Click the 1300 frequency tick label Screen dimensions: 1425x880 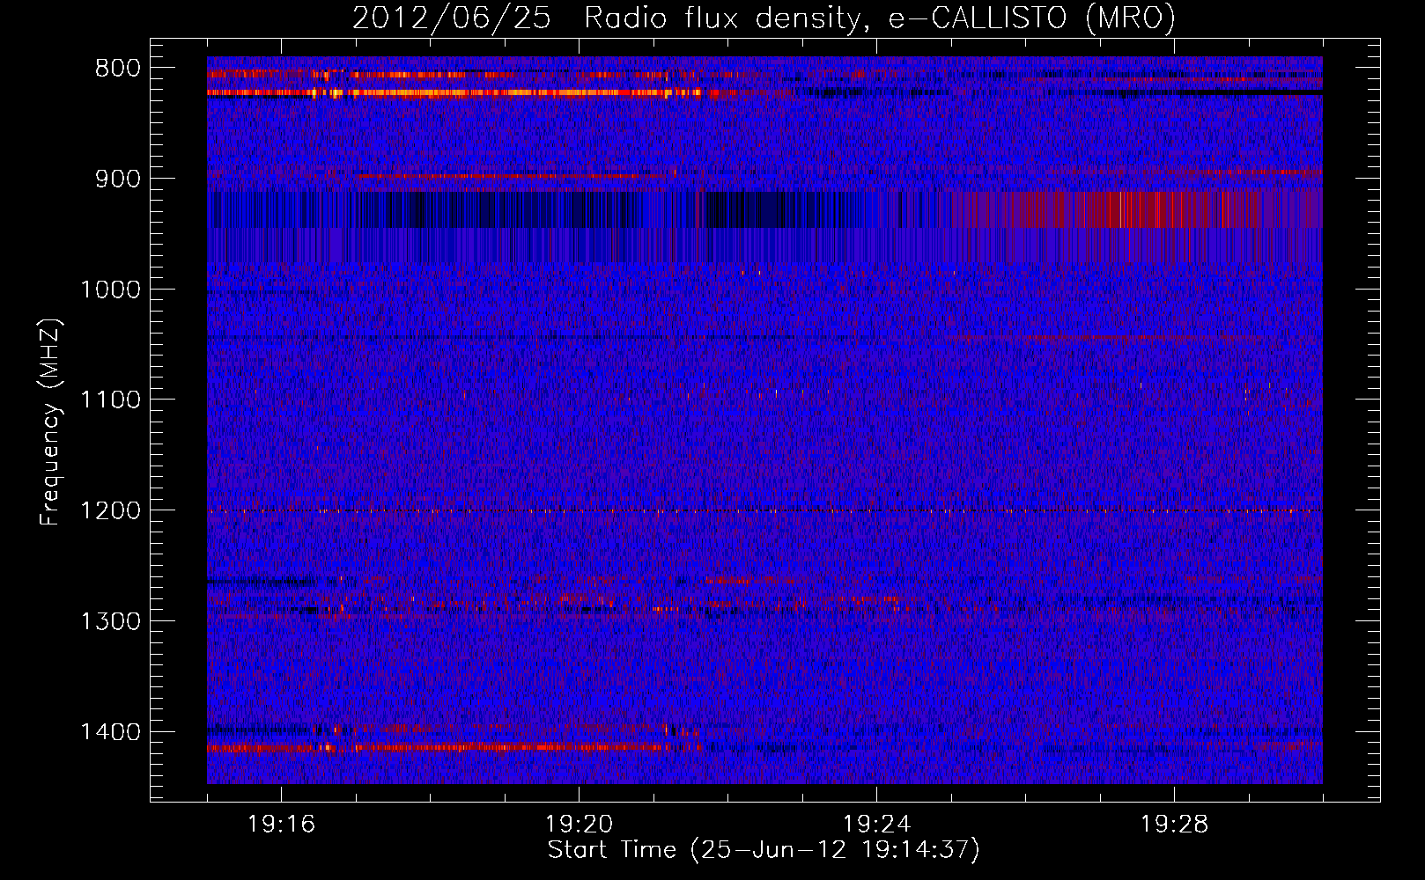pos(110,621)
